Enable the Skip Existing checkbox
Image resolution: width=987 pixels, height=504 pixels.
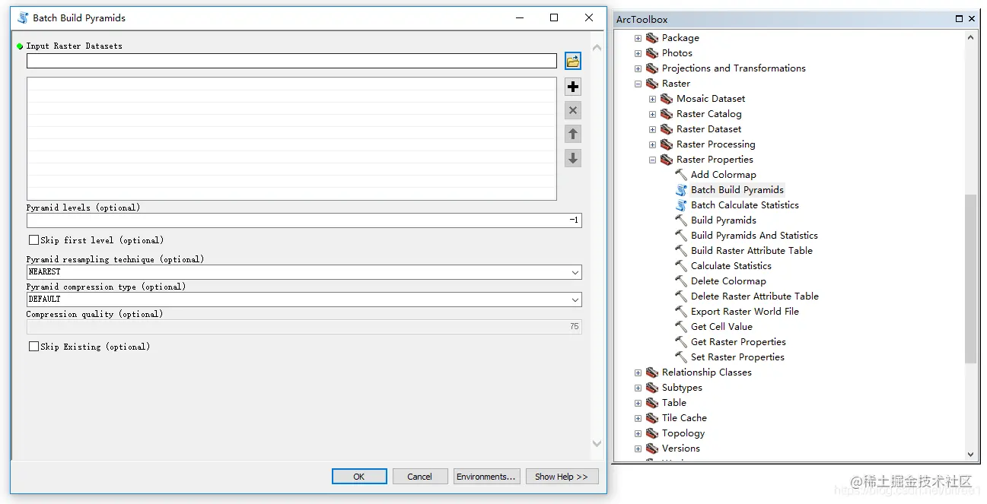click(x=33, y=347)
